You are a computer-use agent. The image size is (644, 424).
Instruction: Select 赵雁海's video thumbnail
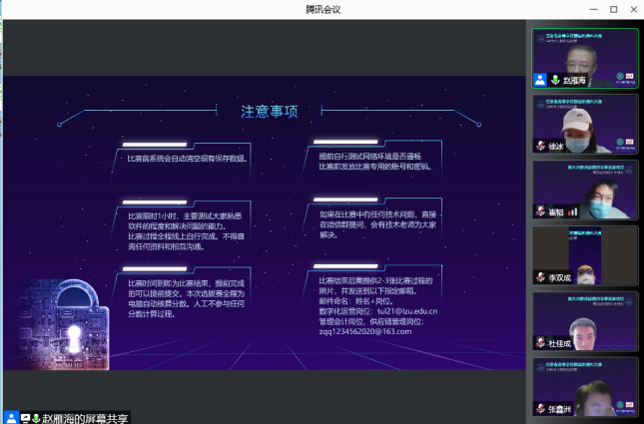point(585,58)
